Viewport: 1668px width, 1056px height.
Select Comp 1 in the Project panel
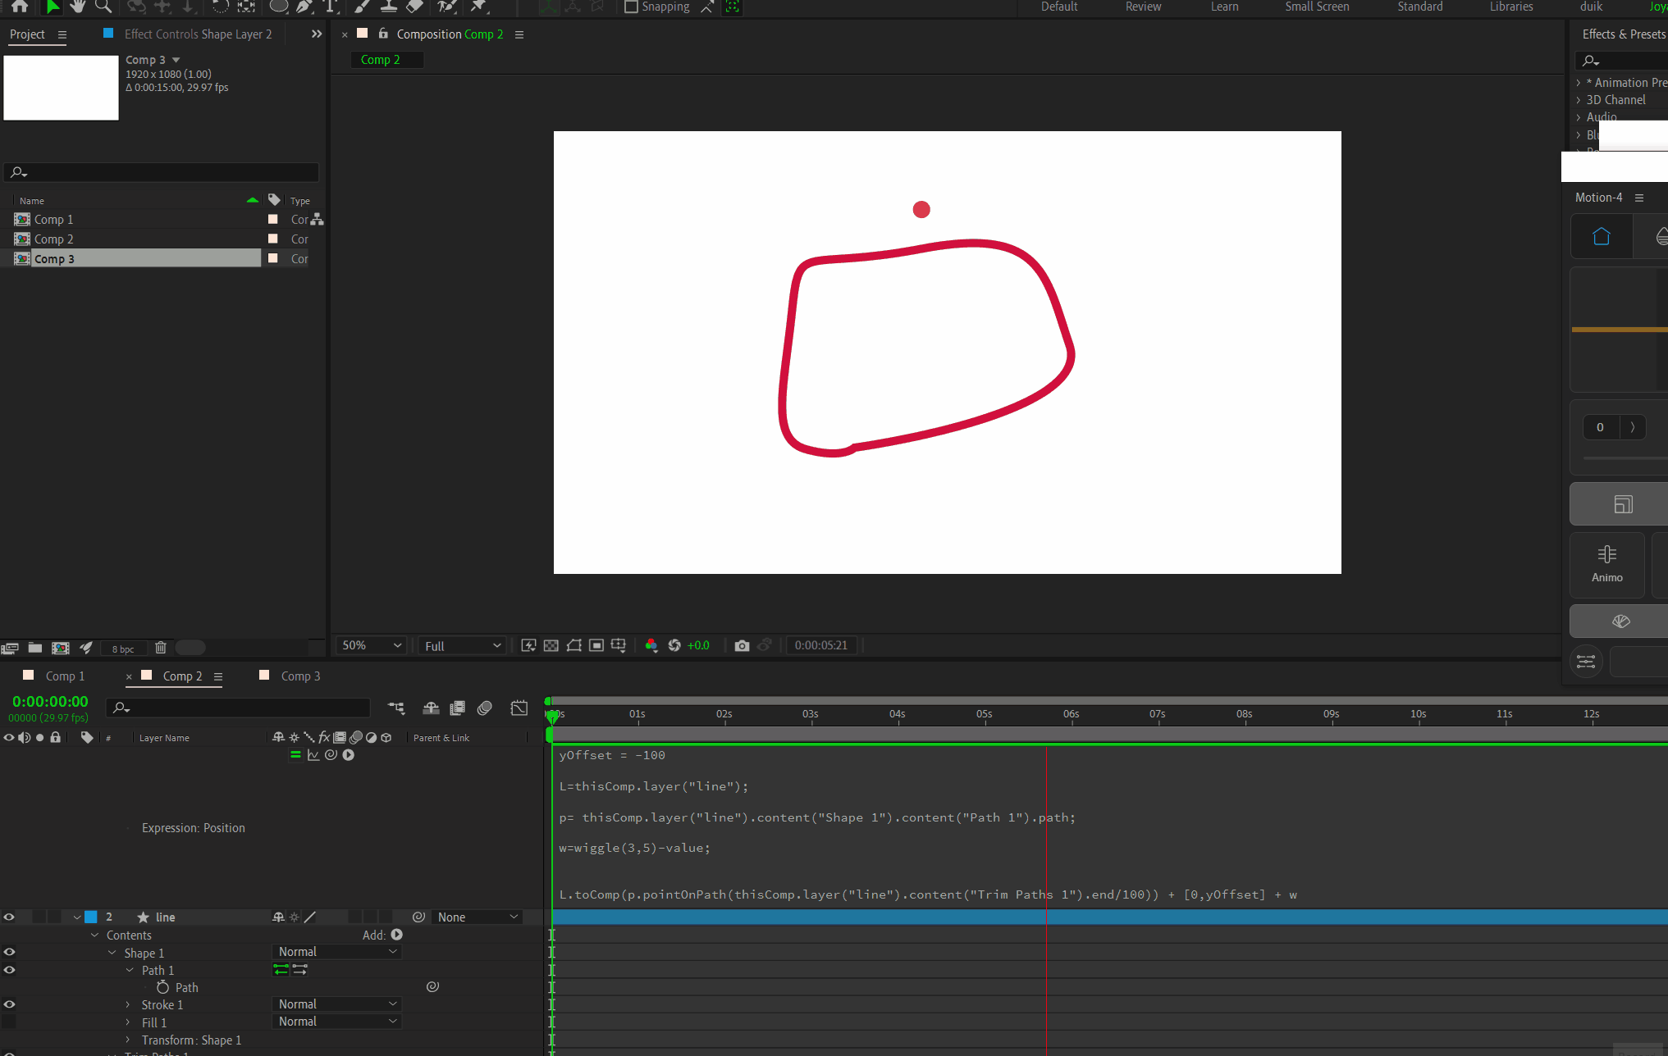[54, 220]
